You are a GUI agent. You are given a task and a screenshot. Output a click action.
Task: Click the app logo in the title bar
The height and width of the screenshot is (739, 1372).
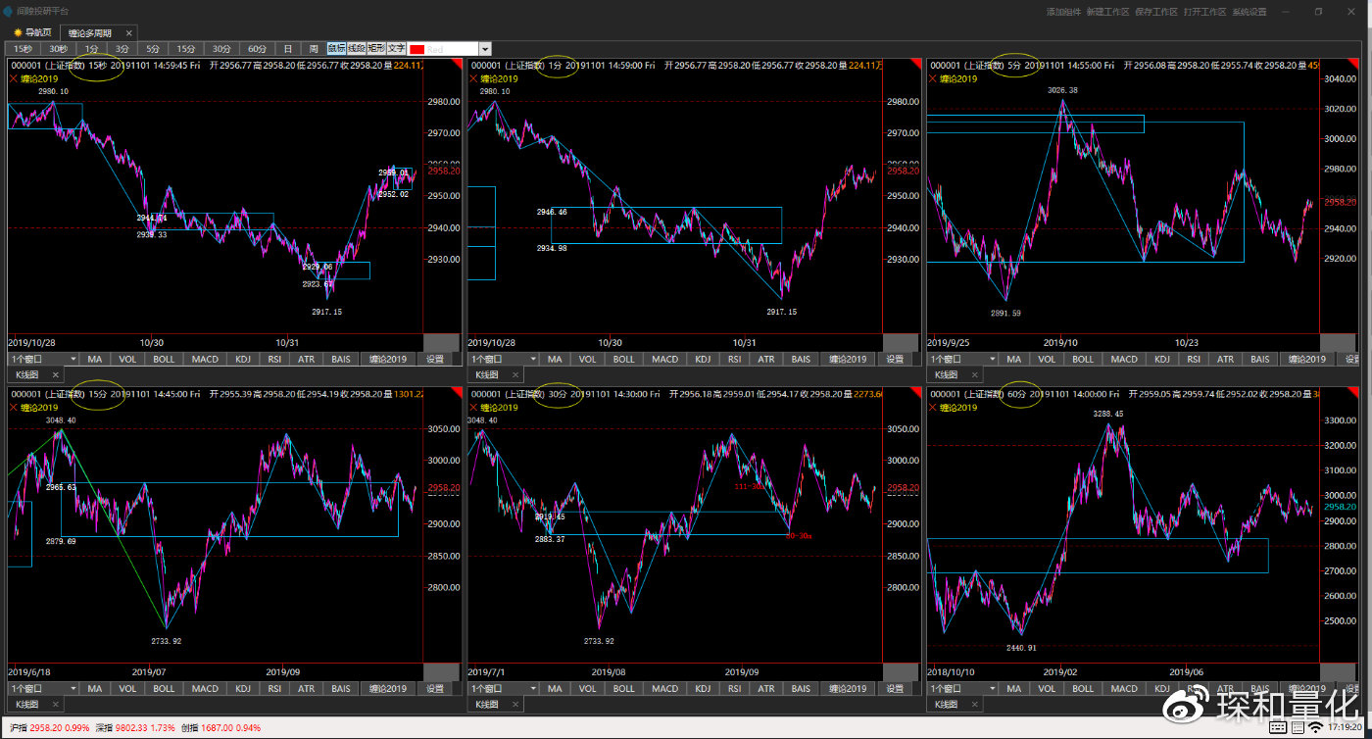pos(8,11)
